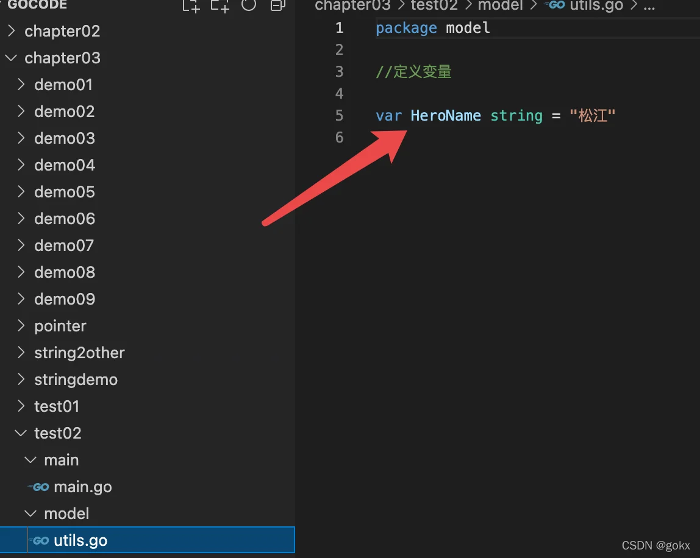Collapse the chapter03 folder

coord(12,58)
